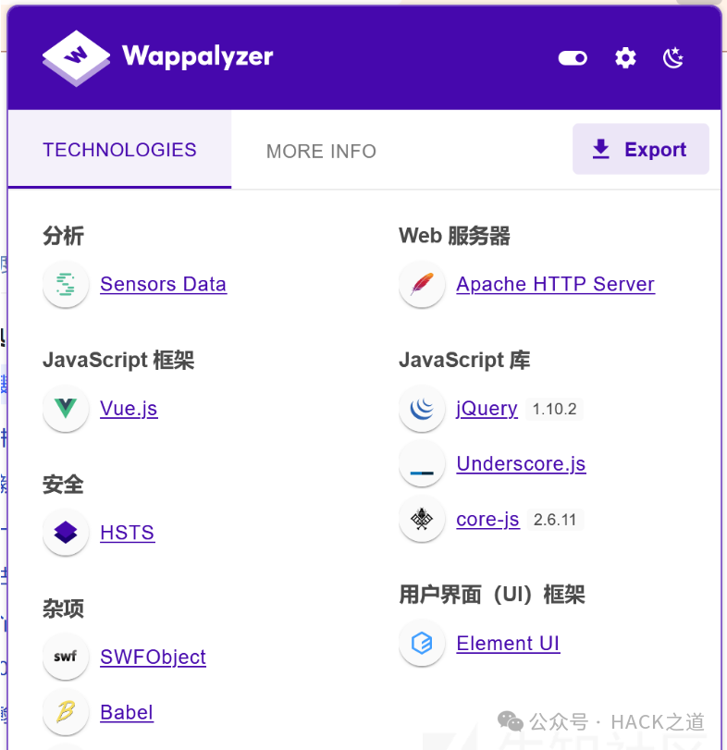Click the core-js version 2.6.11 badge

tap(555, 520)
